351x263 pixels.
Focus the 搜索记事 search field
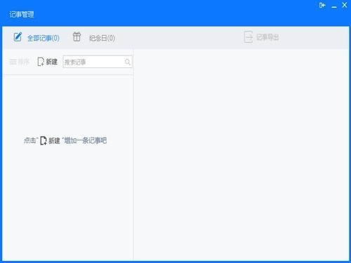[x=98, y=62]
